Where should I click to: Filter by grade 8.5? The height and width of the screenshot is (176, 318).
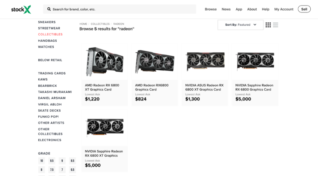point(72,161)
